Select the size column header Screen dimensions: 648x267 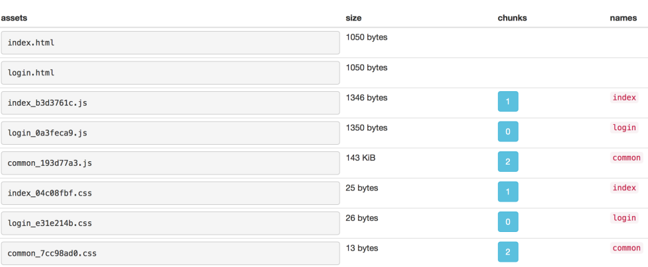pos(353,18)
